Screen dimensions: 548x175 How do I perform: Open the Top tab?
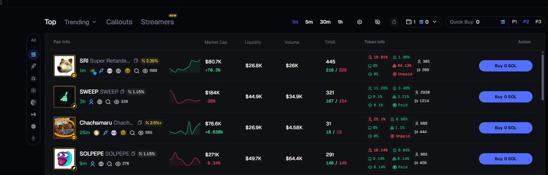[x=50, y=22]
